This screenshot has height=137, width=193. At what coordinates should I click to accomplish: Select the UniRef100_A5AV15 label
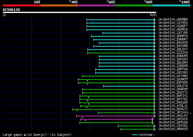(173, 129)
